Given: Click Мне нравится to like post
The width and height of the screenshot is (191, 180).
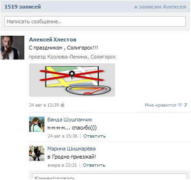Looking at the screenshot, I should click(160, 105).
